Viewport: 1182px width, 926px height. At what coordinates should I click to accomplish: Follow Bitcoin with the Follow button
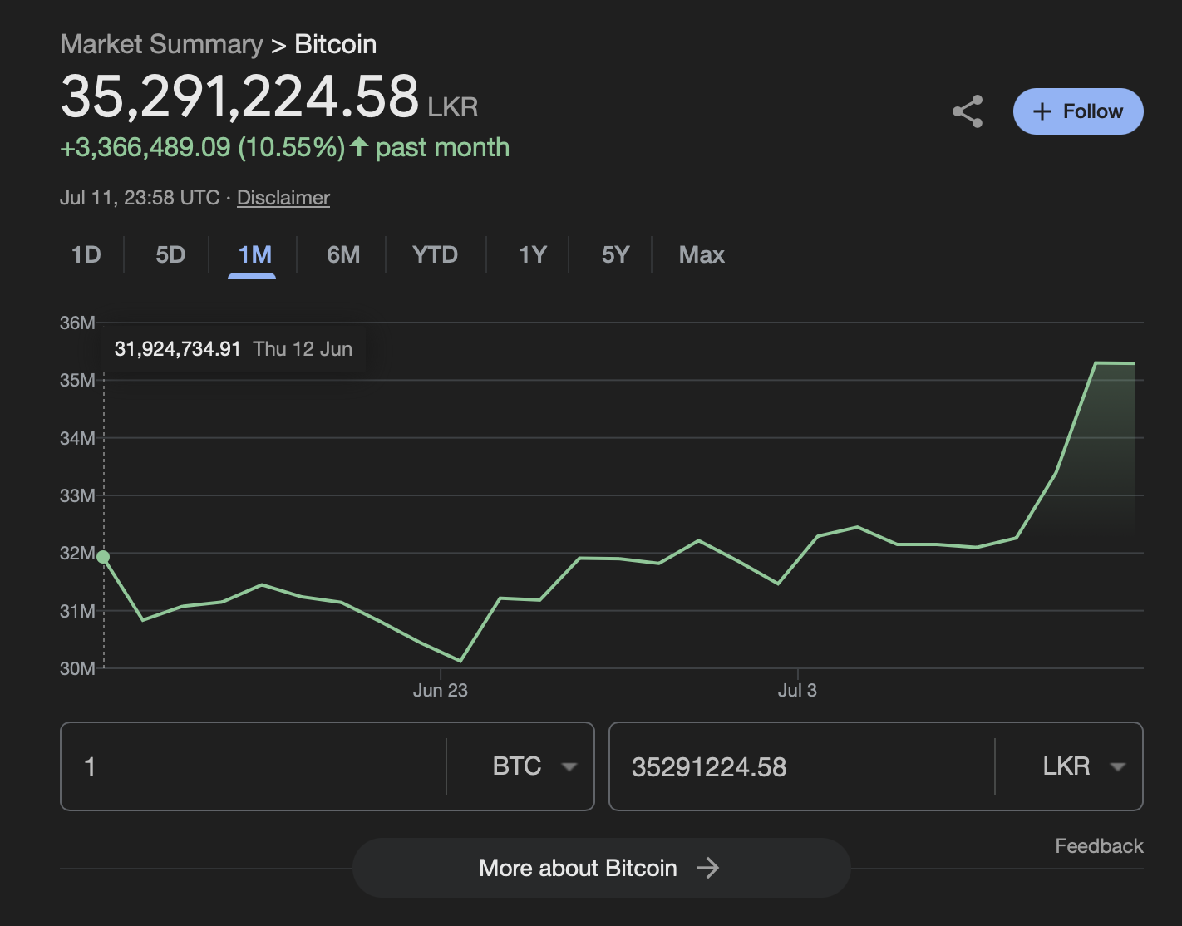(x=1078, y=111)
